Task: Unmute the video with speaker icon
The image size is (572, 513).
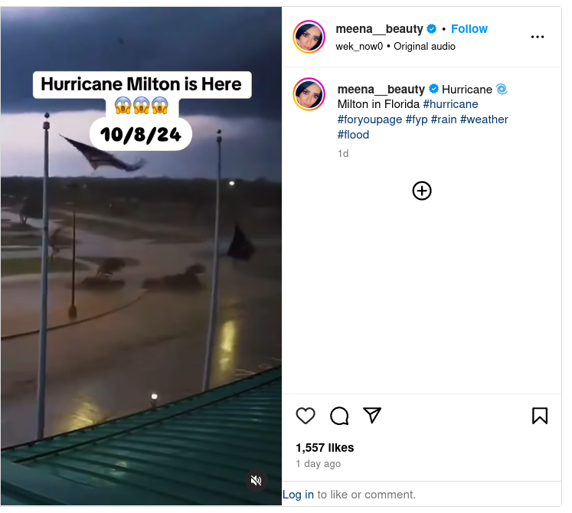Action: pos(256,481)
